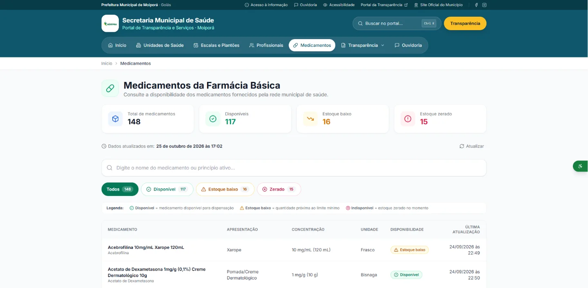Click the Xarope presentation cell
Viewport: 588px width, 288px height.
tap(234, 250)
